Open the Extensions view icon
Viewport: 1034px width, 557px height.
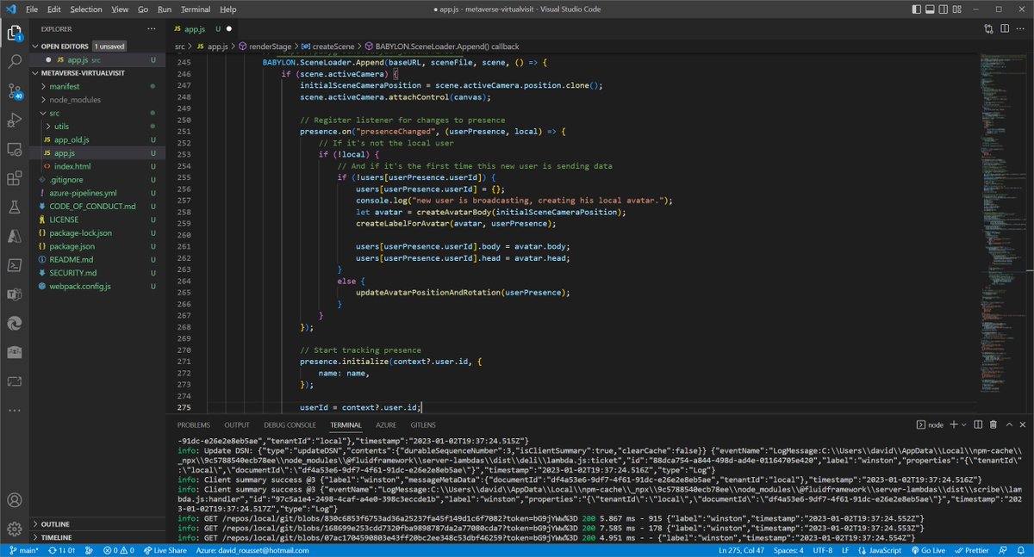tap(15, 179)
